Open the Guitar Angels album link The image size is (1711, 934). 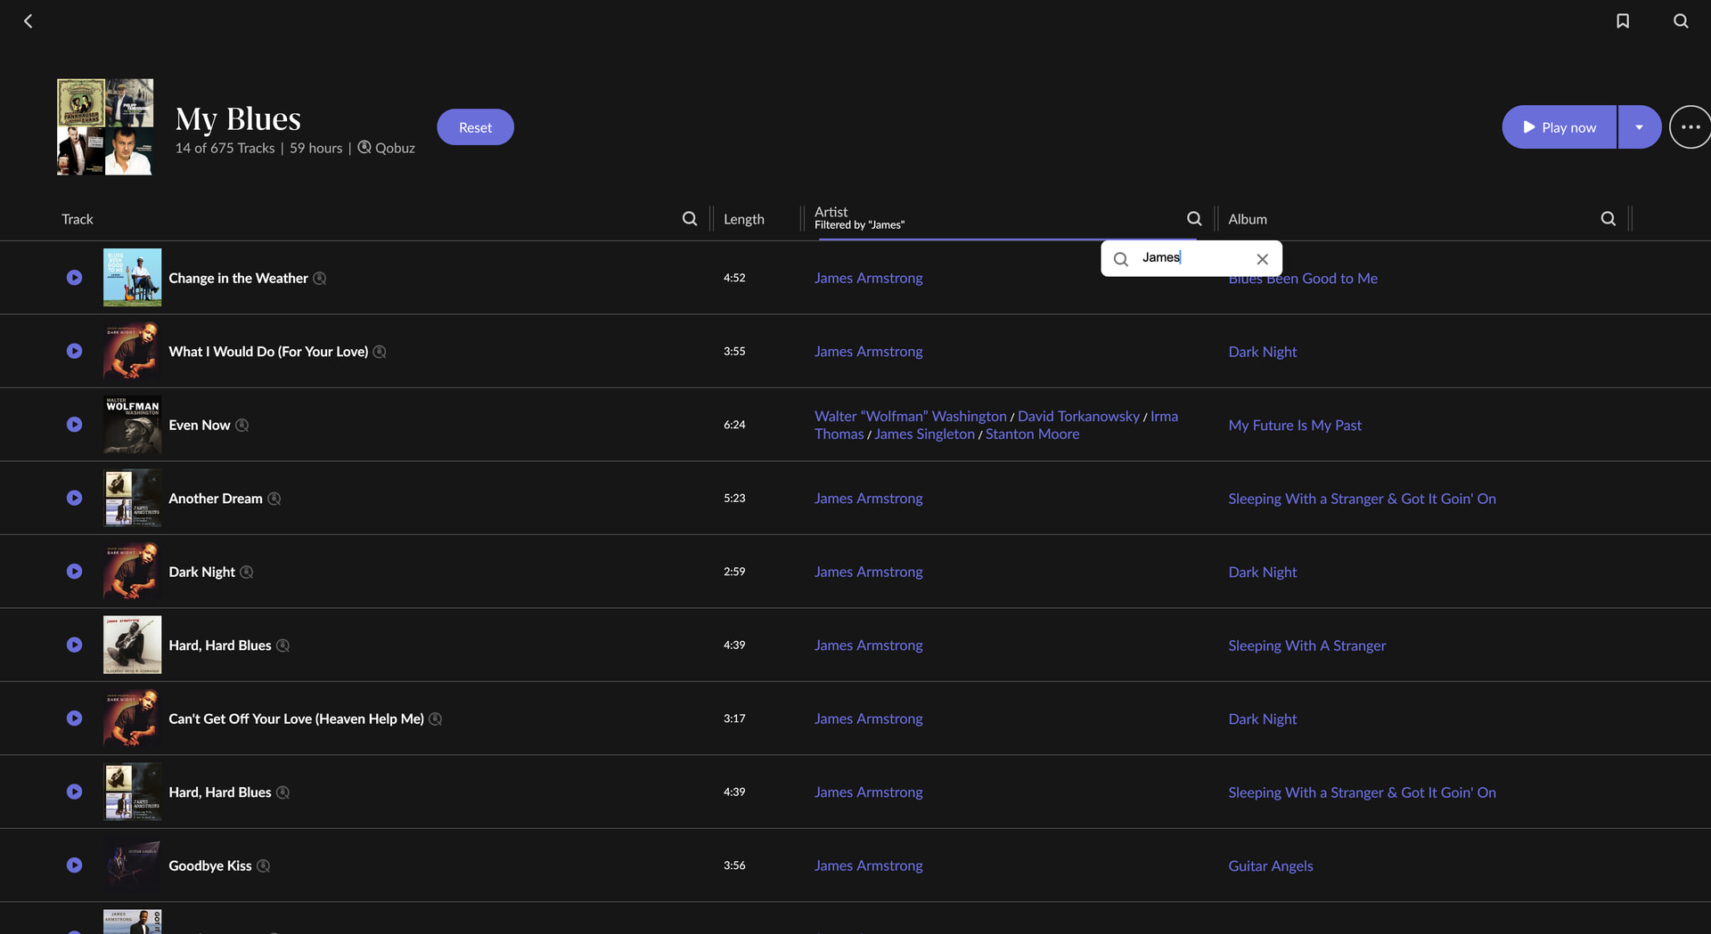1270,865
